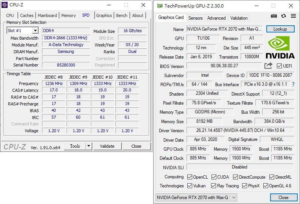
Task: Toggle the Vulkan checkbox
Action: (190, 185)
